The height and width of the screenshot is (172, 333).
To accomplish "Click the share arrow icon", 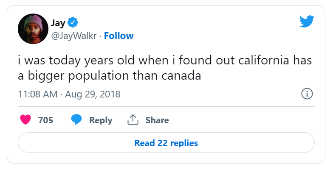I will pos(133,120).
